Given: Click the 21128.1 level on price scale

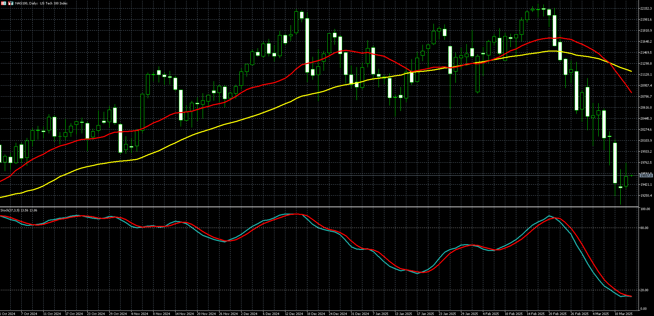Looking at the screenshot, I should (646, 75).
